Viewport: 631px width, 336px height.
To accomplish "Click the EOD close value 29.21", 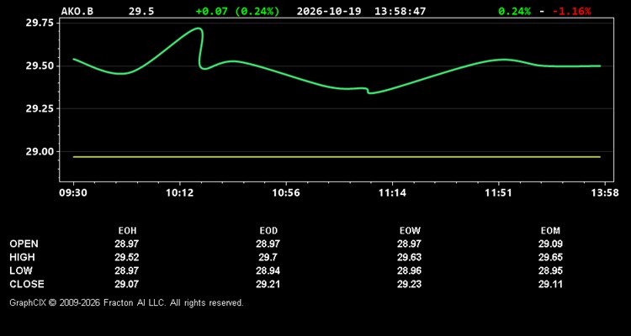I will [268, 284].
